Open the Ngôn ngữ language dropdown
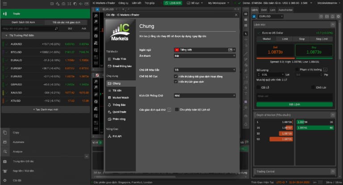343x185 pixels. click(205, 50)
